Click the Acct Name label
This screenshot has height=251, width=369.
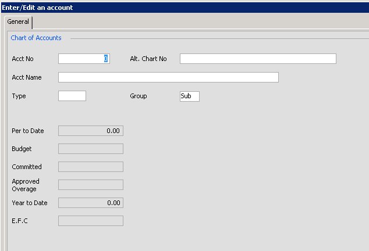pyautogui.click(x=27, y=77)
